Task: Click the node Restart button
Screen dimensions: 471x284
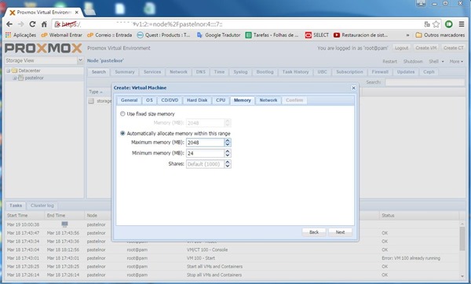Action: point(389,61)
